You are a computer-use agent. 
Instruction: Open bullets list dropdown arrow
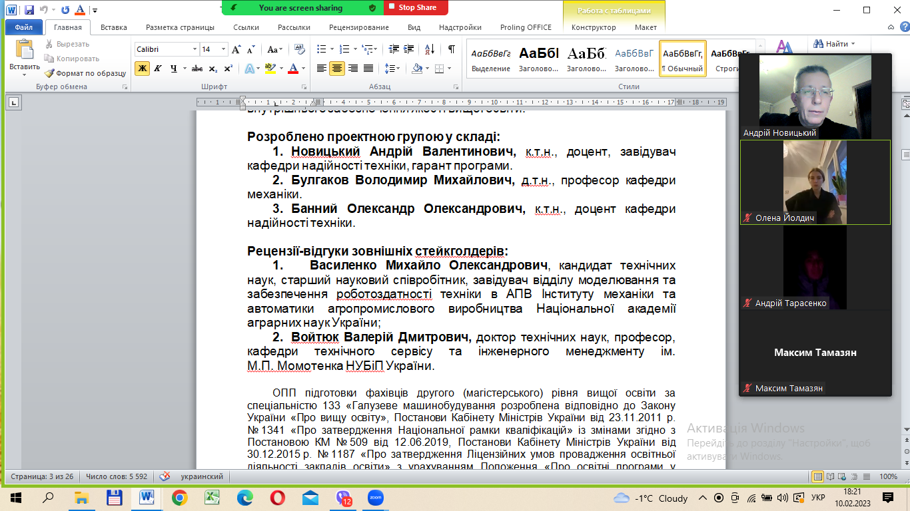332,49
